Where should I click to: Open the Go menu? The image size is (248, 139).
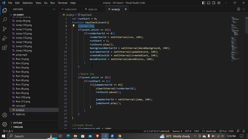click(46, 3)
